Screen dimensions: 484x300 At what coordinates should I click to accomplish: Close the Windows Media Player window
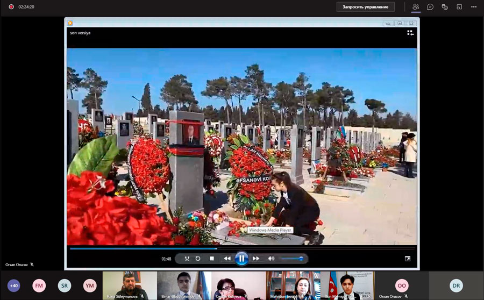pos(411,23)
